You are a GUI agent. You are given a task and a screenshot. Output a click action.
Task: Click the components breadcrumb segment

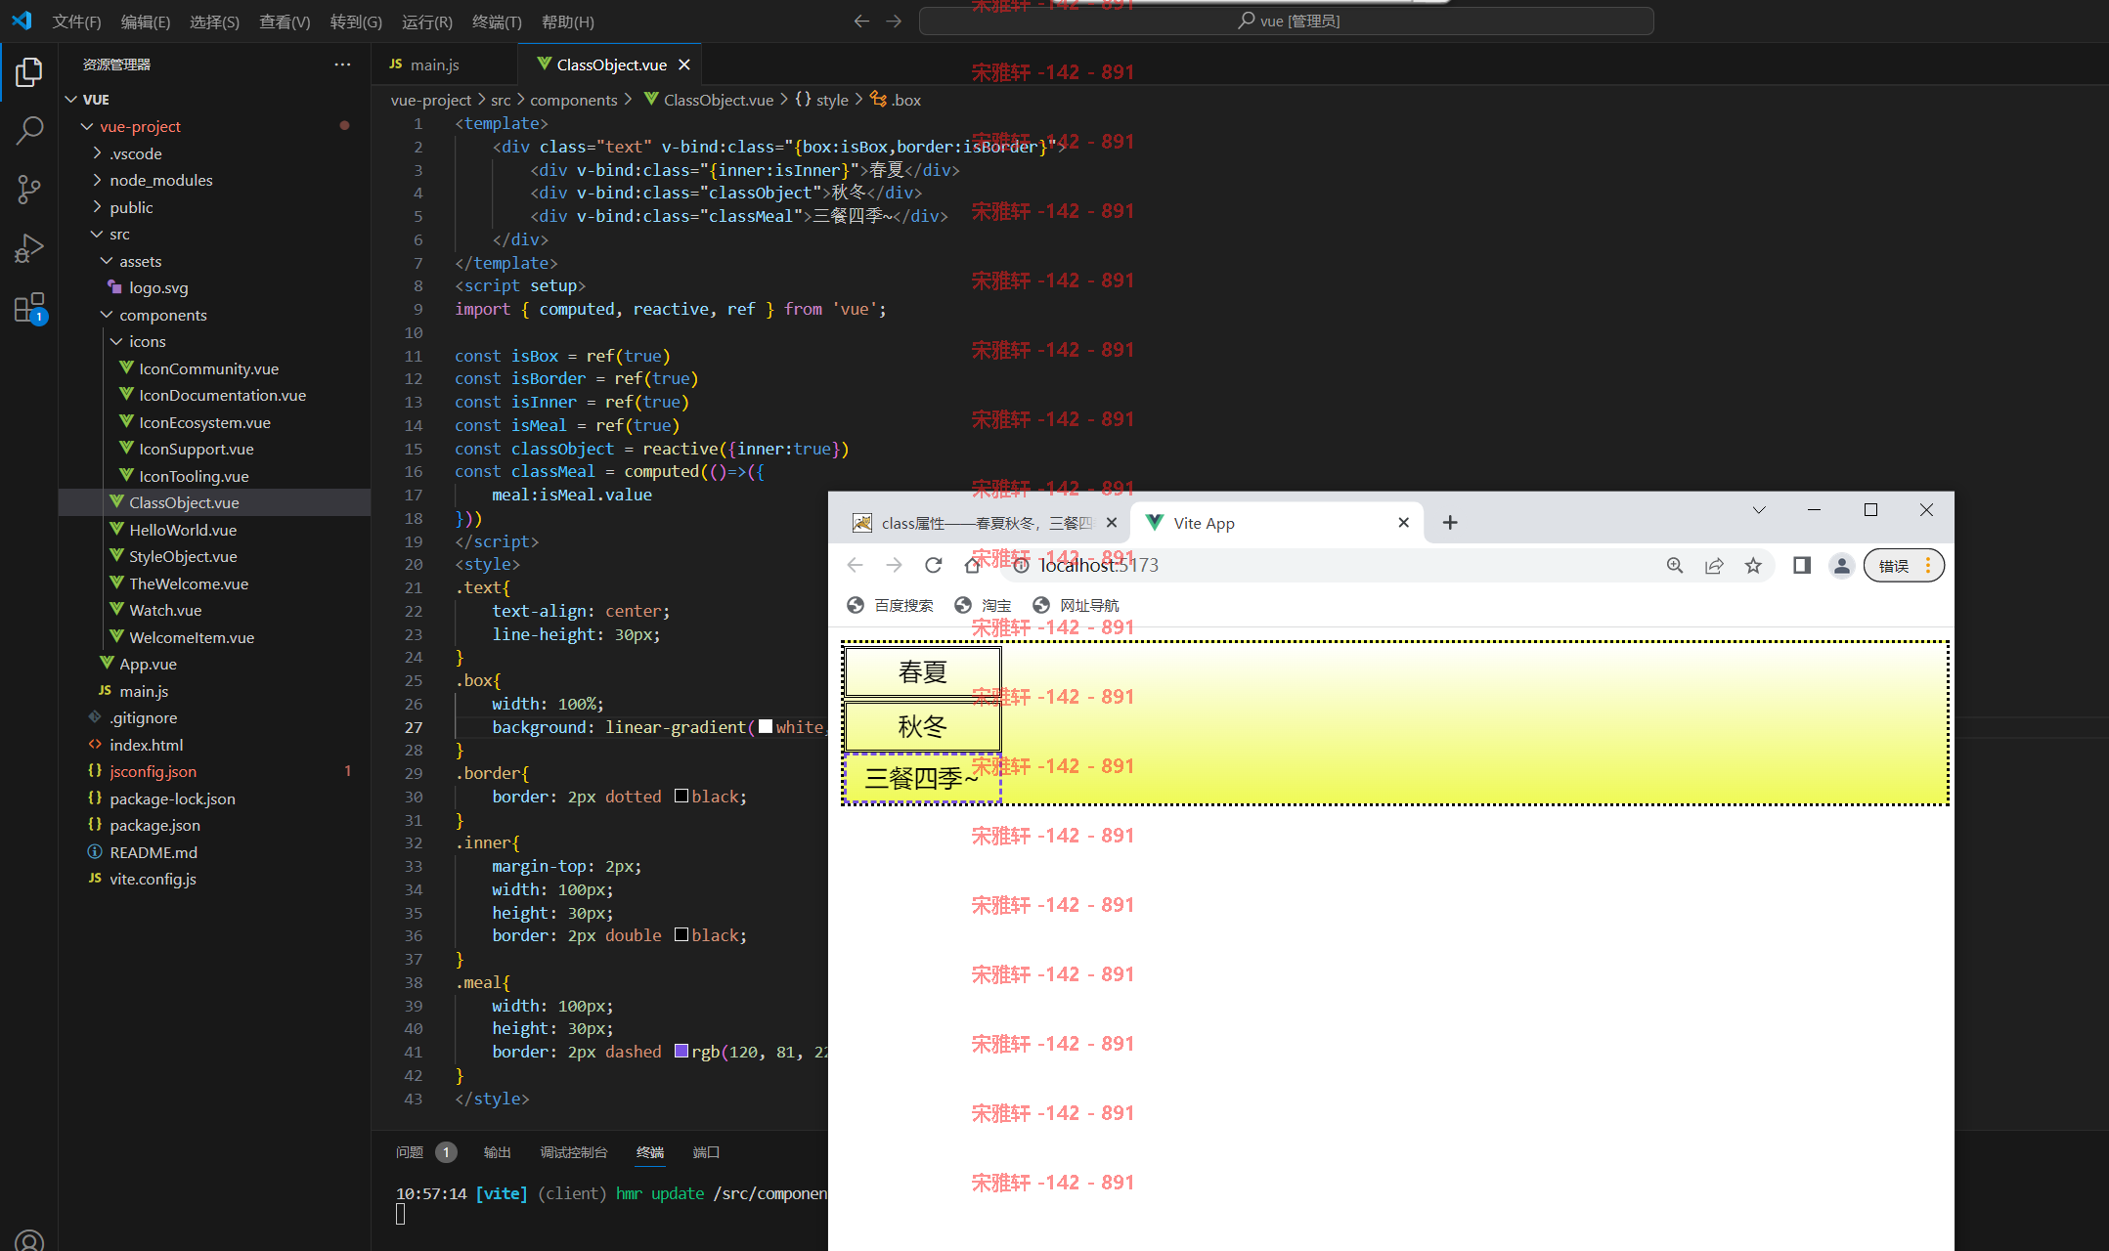coord(574,100)
